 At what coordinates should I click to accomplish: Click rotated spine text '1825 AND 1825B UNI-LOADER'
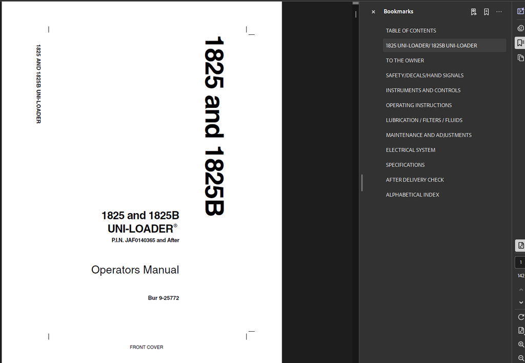click(x=38, y=84)
